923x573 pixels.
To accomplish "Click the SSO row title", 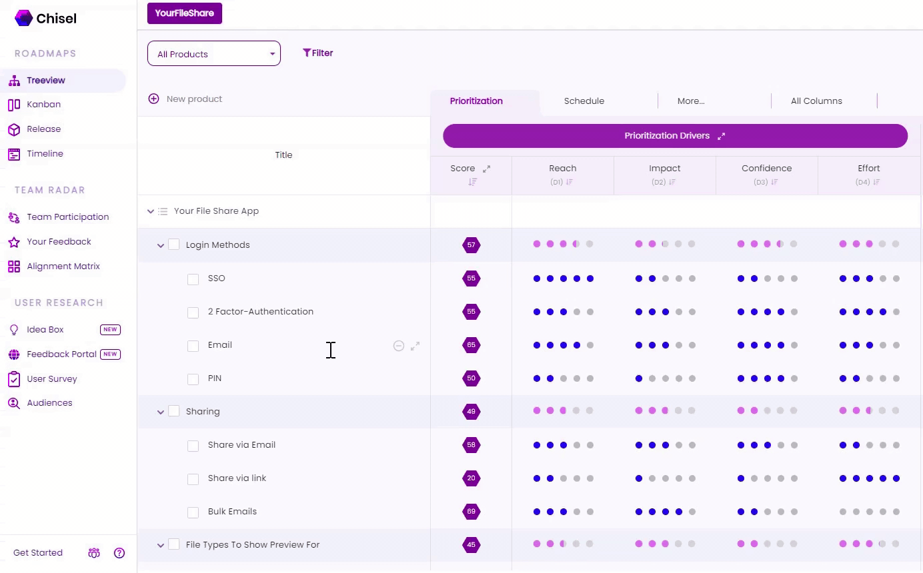I will [x=217, y=279].
